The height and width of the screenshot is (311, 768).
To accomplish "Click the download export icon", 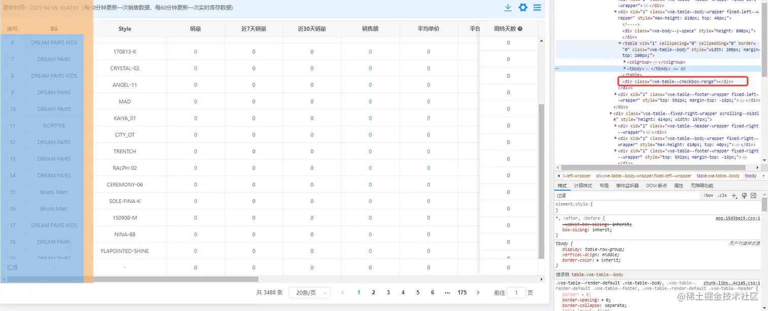I will (x=507, y=8).
